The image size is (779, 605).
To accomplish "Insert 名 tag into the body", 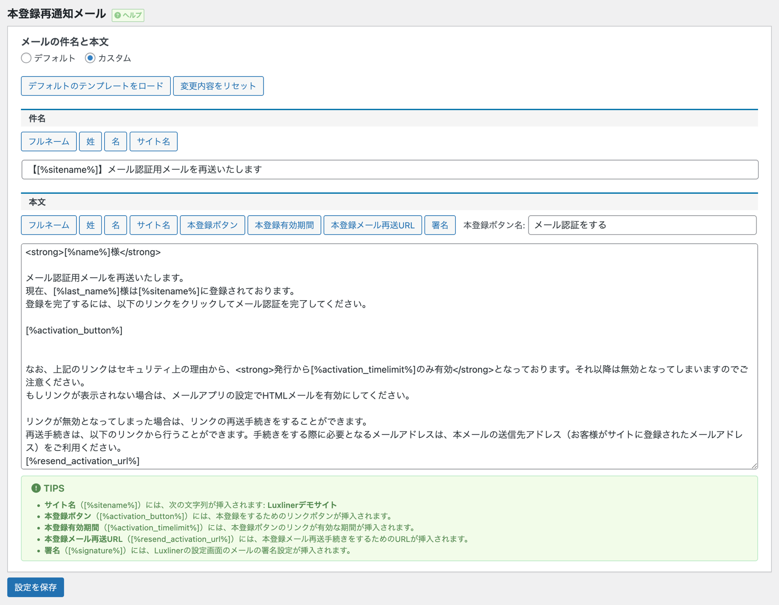I will pos(116,225).
